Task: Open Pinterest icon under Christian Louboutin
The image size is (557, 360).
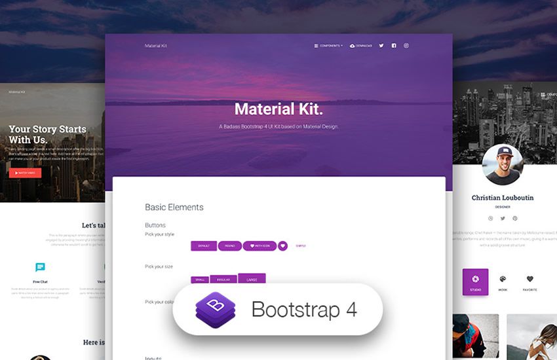Action: pos(514,218)
